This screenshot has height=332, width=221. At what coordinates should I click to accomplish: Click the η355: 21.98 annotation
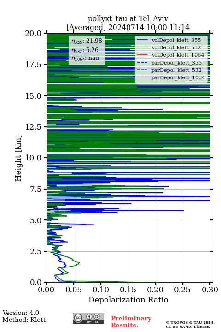tap(87, 41)
